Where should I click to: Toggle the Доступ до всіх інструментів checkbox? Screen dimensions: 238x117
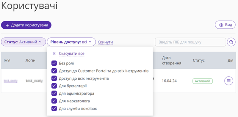click(x=54, y=78)
